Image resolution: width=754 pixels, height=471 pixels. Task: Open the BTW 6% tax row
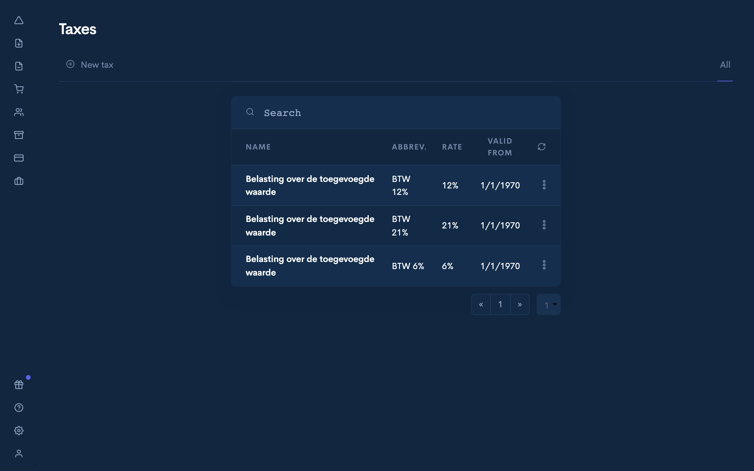(x=310, y=266)
